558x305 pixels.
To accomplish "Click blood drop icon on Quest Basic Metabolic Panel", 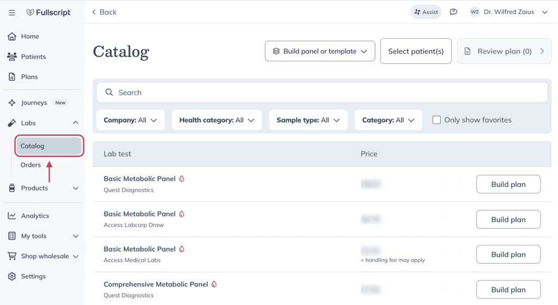I will tap(182, 179).
